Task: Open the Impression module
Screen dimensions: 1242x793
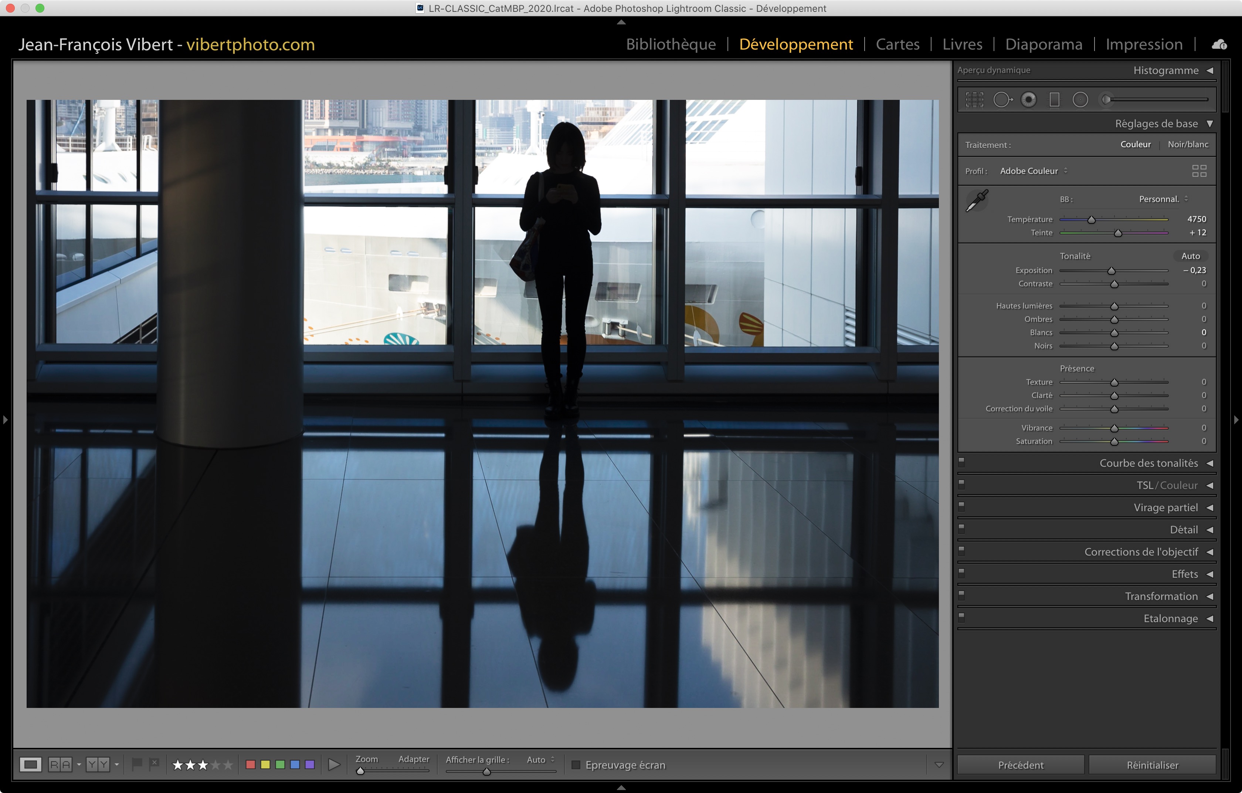Action: tap(1143, 44)
